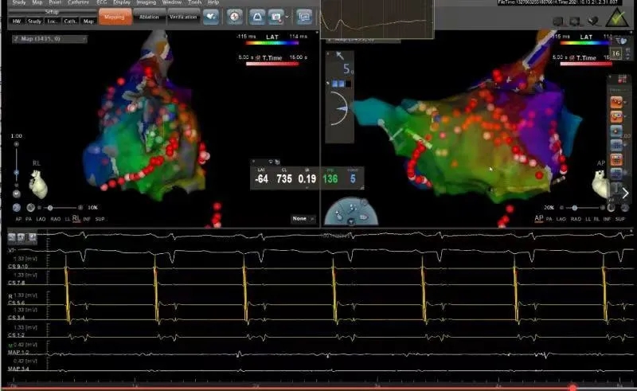
Task: Expand the None dropdown below the map
Action: click(303, 218)
